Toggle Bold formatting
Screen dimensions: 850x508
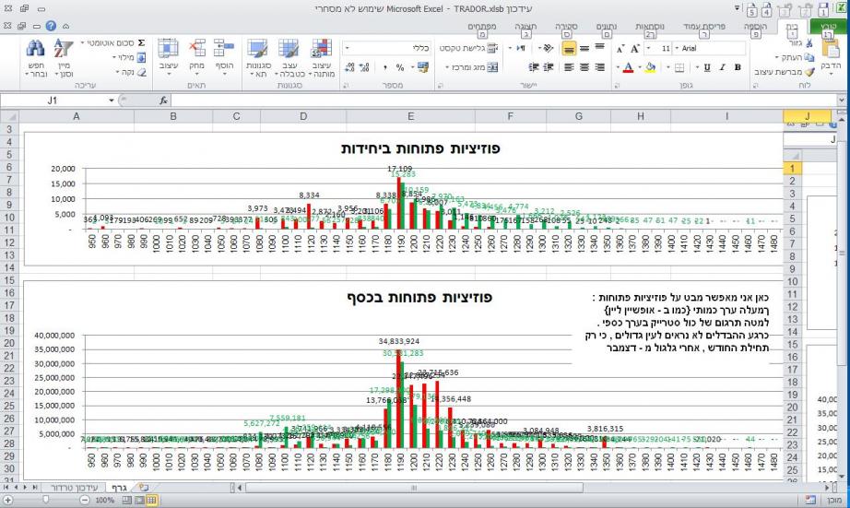[737, 67]
